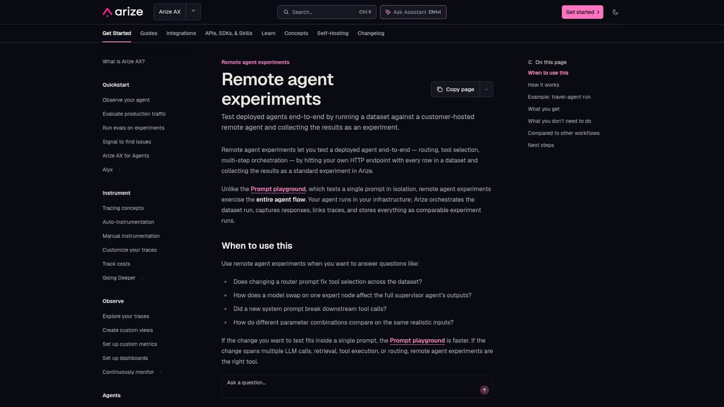724x407 pixels.
Task: Open Tracing concepts page
Action: point(123,208)
